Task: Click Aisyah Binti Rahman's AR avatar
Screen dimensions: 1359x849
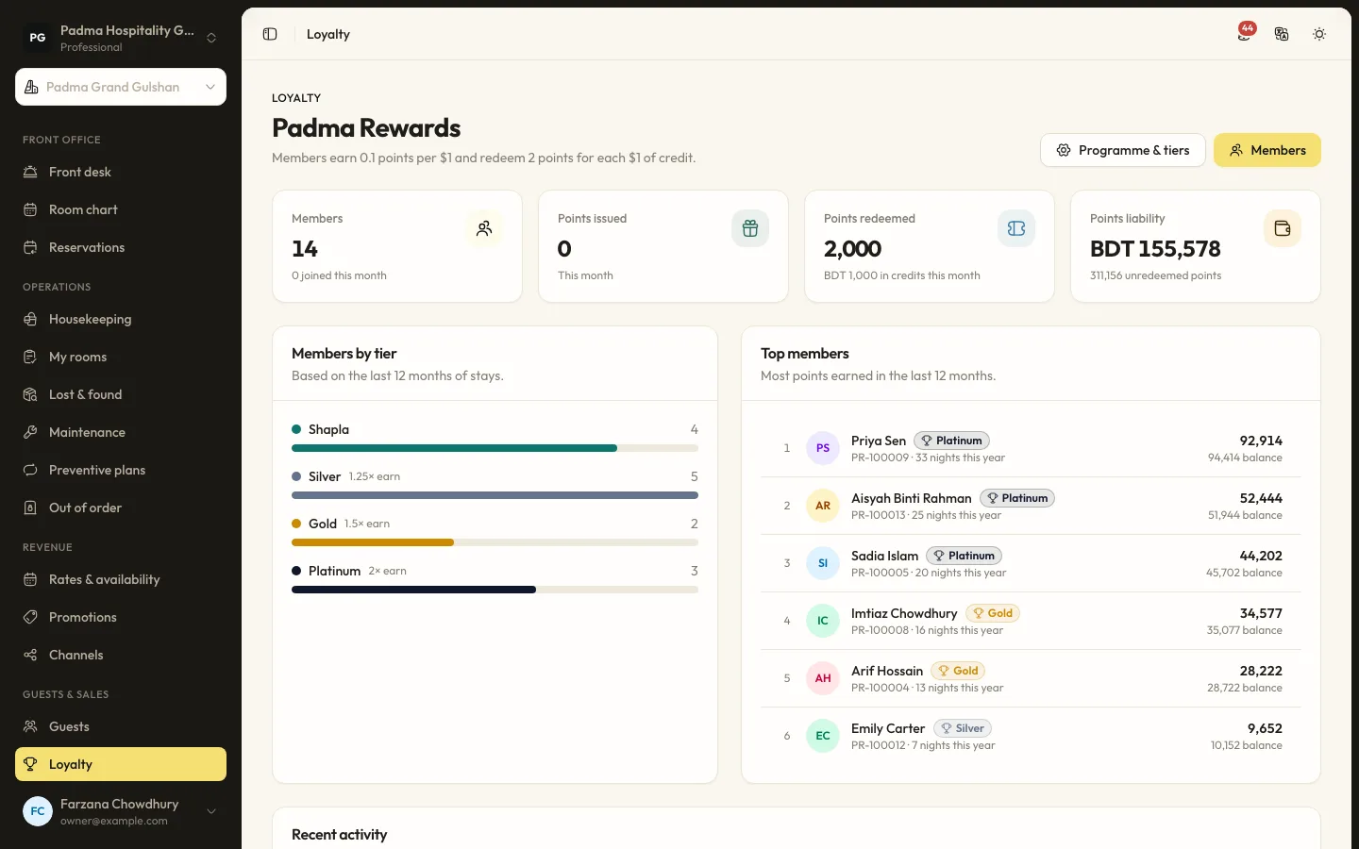Action: click(x=823, y=506)
